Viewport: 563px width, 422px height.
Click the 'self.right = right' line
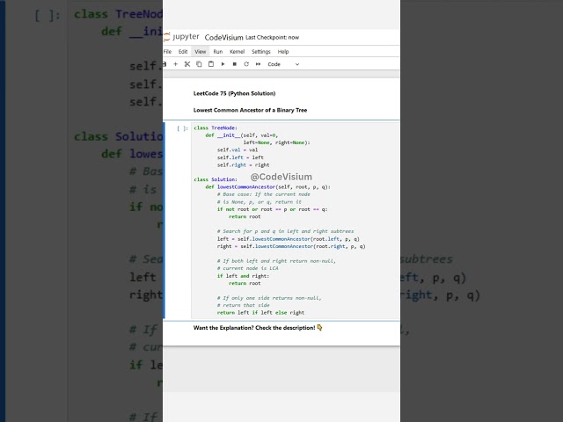pos(243,165)
